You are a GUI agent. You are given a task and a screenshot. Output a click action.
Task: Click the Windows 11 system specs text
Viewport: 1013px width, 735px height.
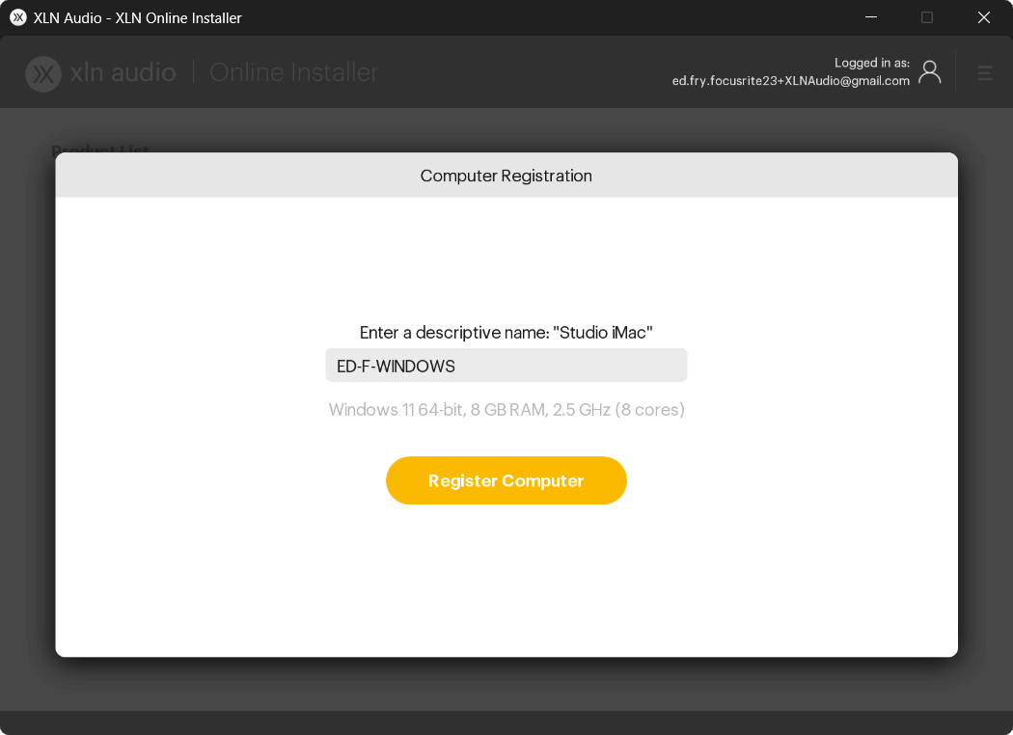[x=506, y=410]
